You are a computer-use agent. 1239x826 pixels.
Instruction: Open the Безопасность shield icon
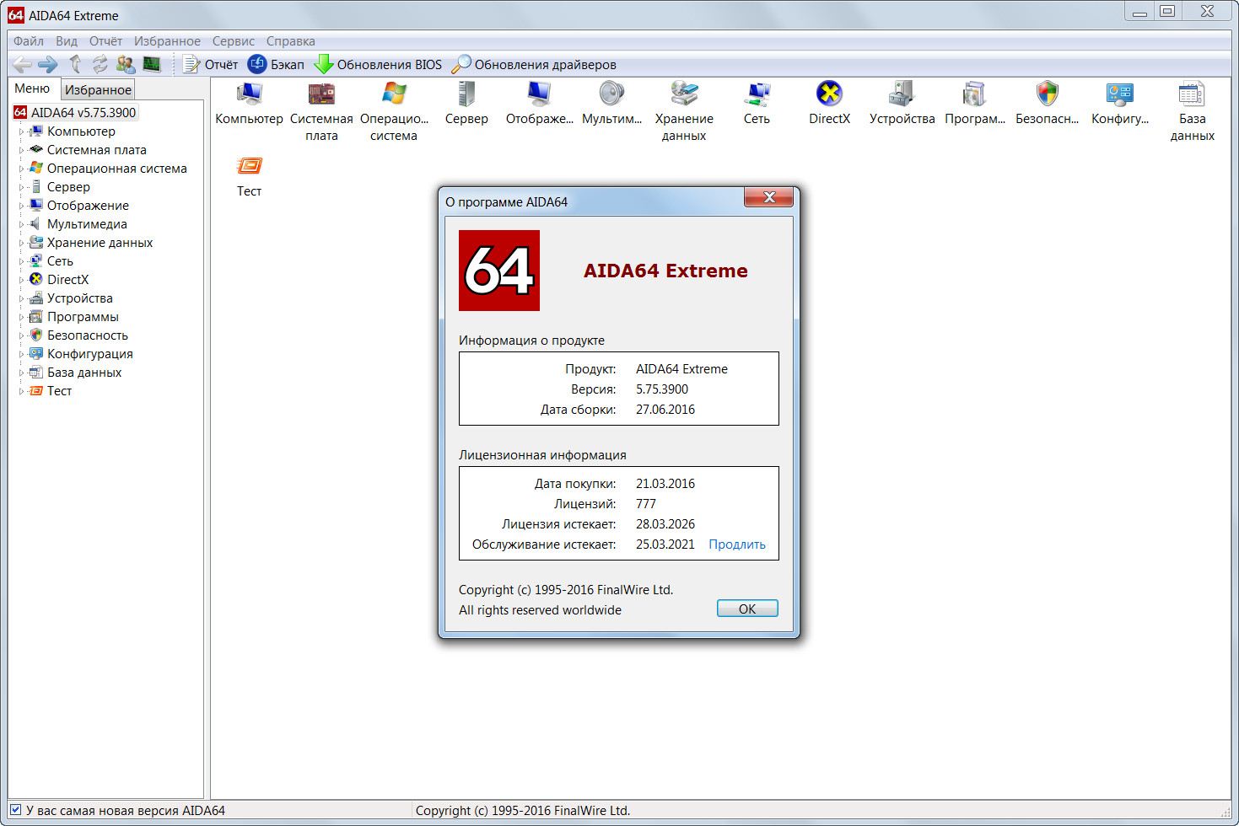(1047, 94)
